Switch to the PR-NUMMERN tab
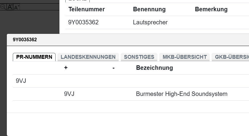The width and height of the screenshot is (249, 136). coord(34,57)
